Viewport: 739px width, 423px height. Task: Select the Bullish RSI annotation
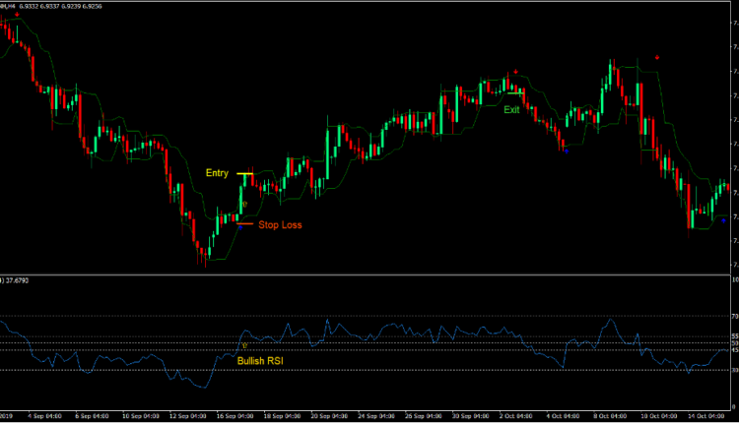coord(263,361)
